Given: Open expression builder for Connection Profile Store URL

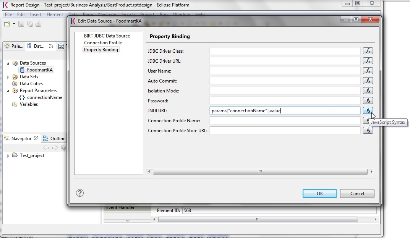Looking at the screenshot, I should pyautogui.click(x=368, y=131).
